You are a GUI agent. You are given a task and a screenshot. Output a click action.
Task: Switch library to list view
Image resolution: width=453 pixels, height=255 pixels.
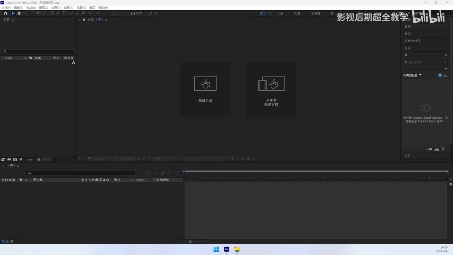click(445, 75)
